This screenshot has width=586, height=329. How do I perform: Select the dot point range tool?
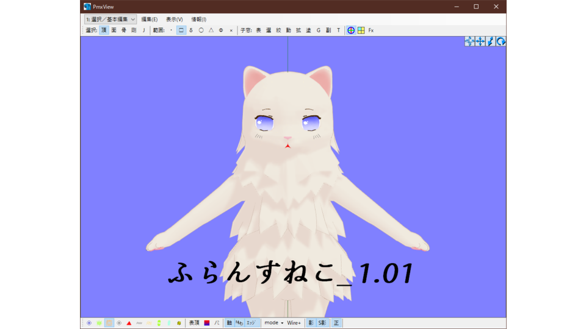171,30
